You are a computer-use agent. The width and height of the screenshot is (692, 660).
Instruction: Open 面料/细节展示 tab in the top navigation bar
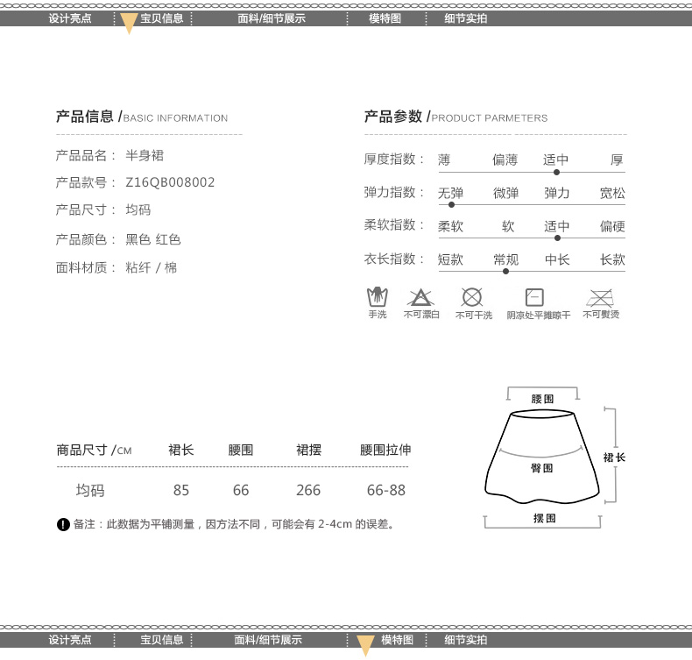click(272, 18)
